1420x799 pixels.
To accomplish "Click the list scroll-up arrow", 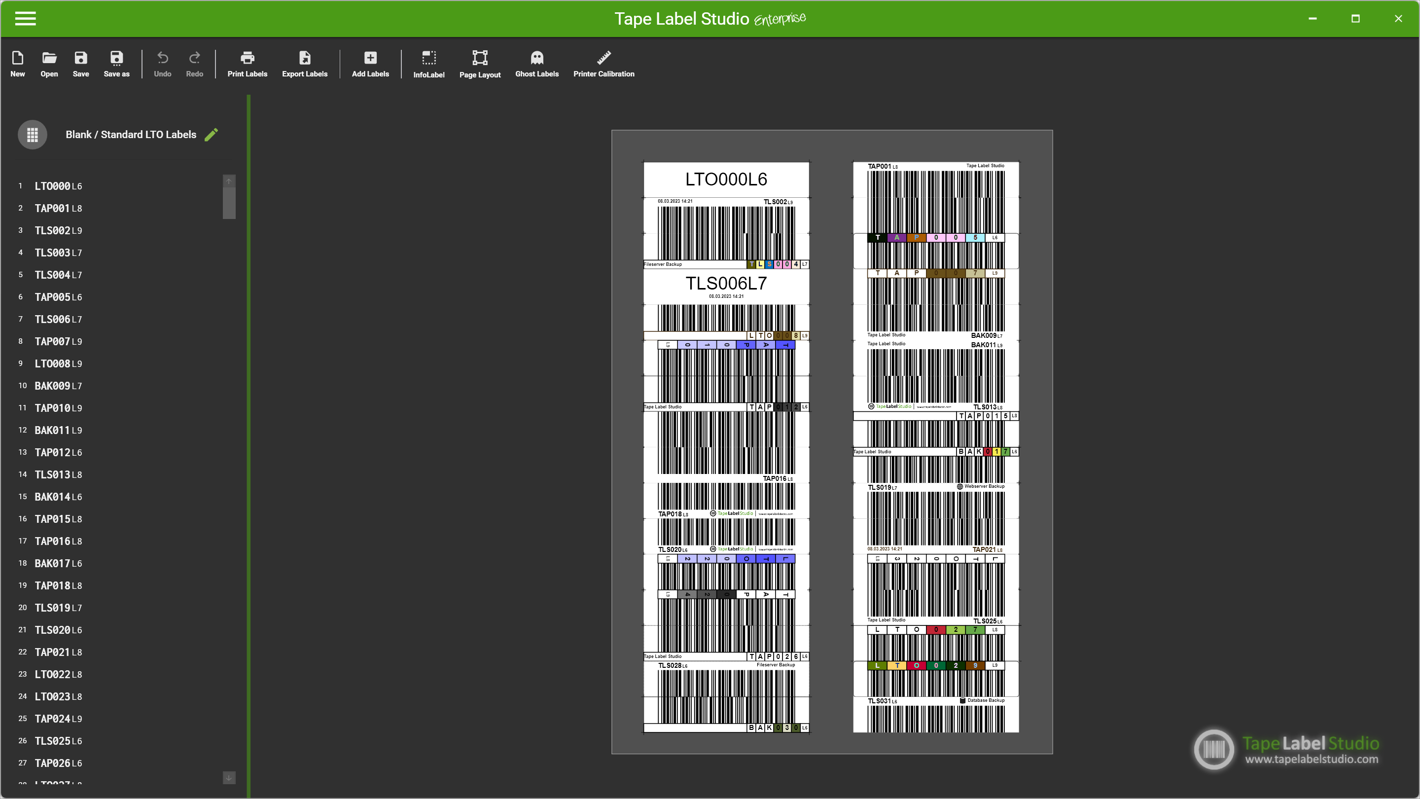I will pos(229,181).
